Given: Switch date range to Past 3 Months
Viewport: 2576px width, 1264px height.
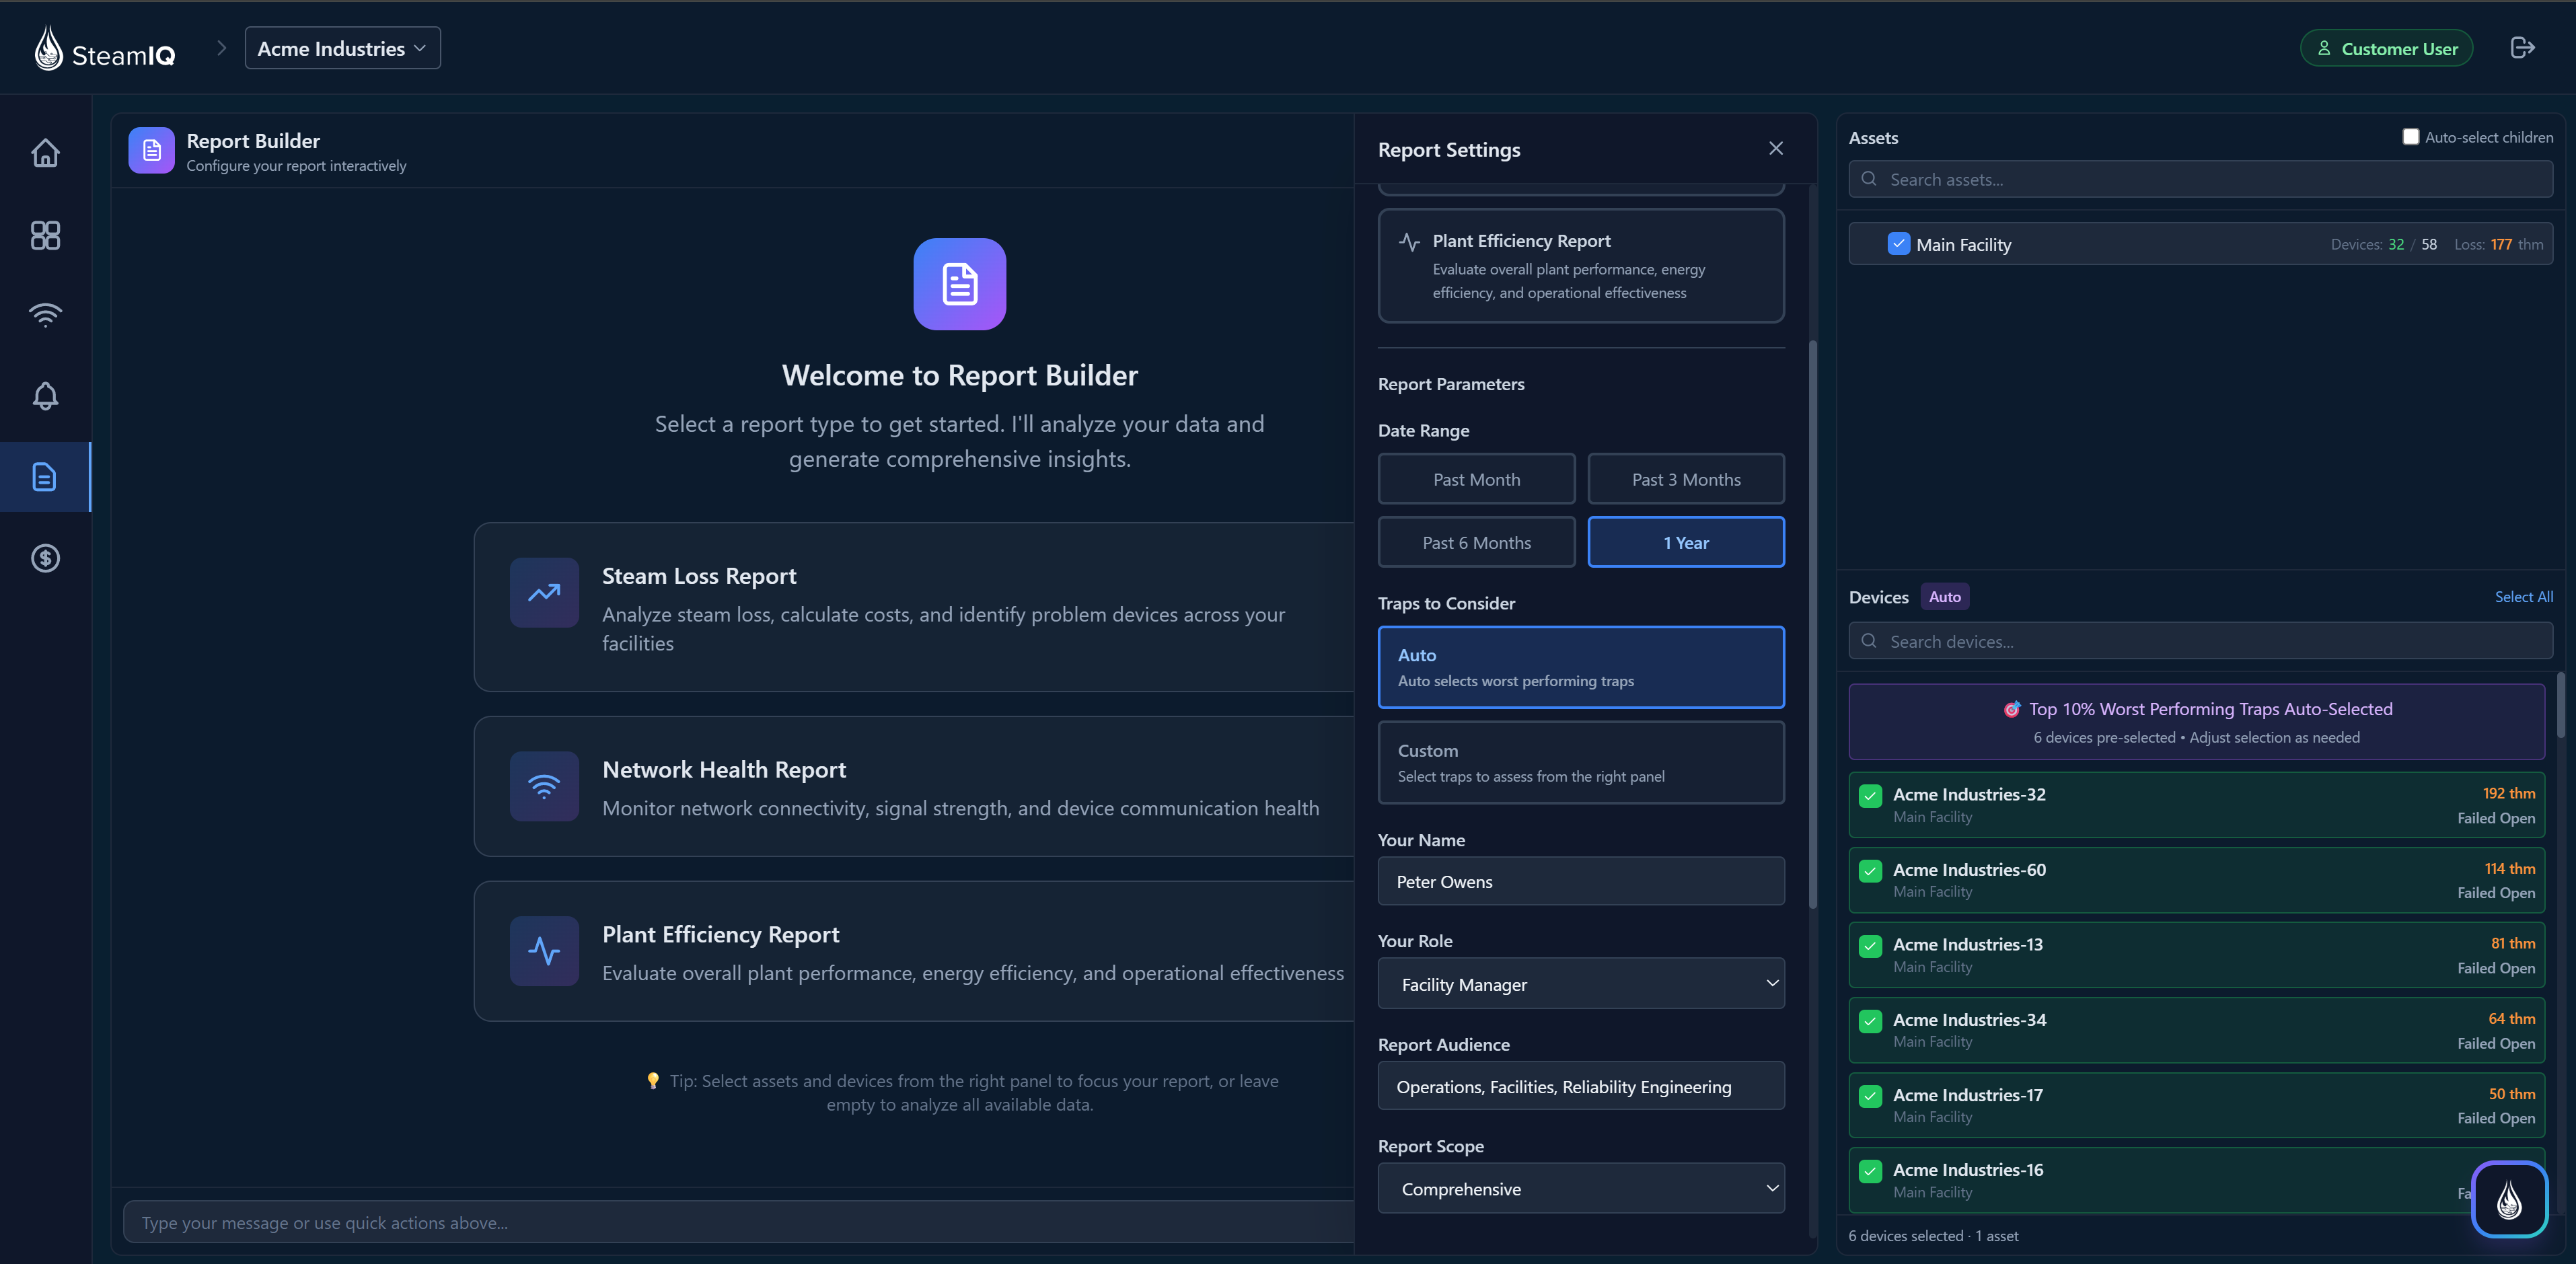Looking at the screenshot, I should tap(1685, 479).
